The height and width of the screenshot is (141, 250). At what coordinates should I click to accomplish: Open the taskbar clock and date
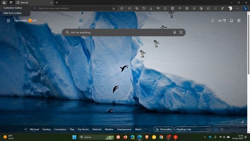[x=237, y=137]
